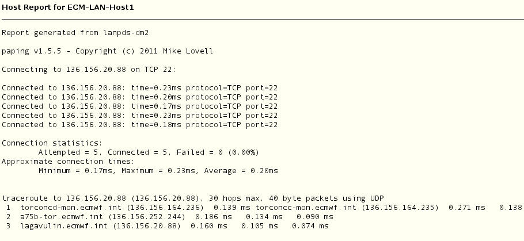The width and height of the screenshot is (524, 241).
Task: Click the 'Connection statistics:' label
Action: point(52,143)
